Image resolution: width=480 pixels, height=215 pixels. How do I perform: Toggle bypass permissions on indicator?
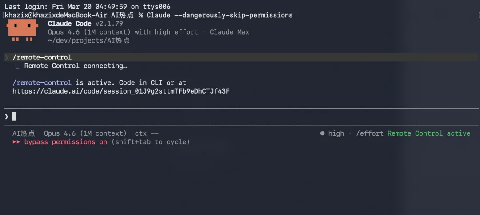(66, 142)
